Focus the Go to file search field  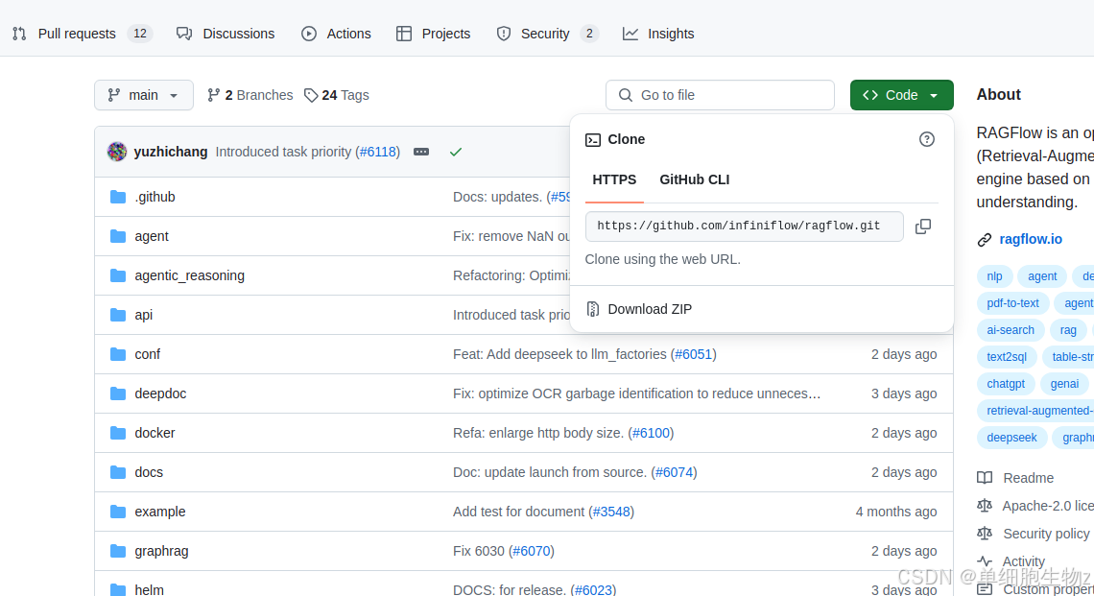(x=720, y=95)
